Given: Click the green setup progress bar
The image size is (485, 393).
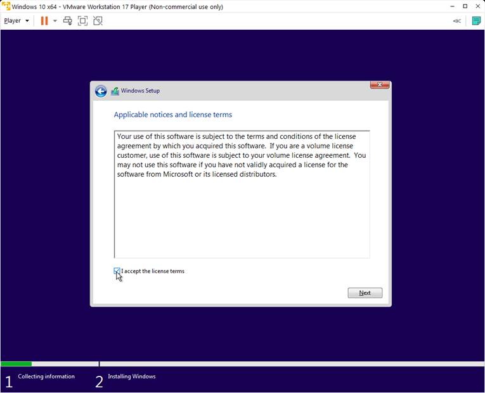Looking at the screenshot, I should tap(16, 364).
